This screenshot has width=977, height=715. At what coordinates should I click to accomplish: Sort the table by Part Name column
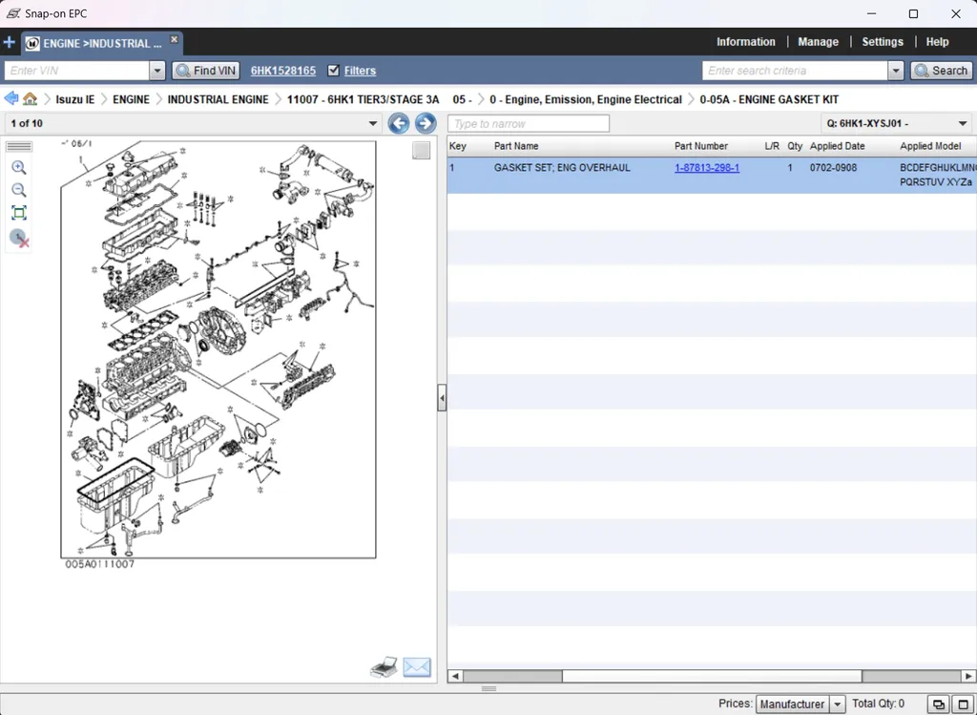[516, 146]
